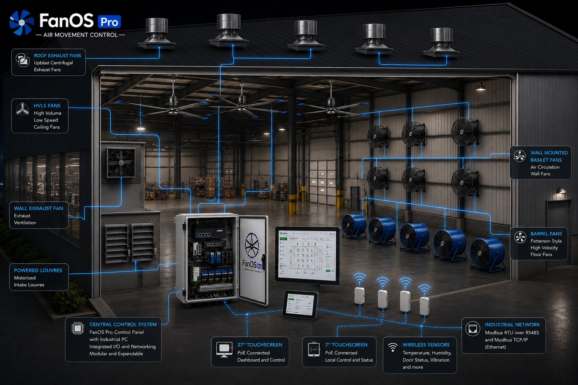Screen dimensions: 578x385
Task: Click "Dashboard and Control" text
Action: 261,360
